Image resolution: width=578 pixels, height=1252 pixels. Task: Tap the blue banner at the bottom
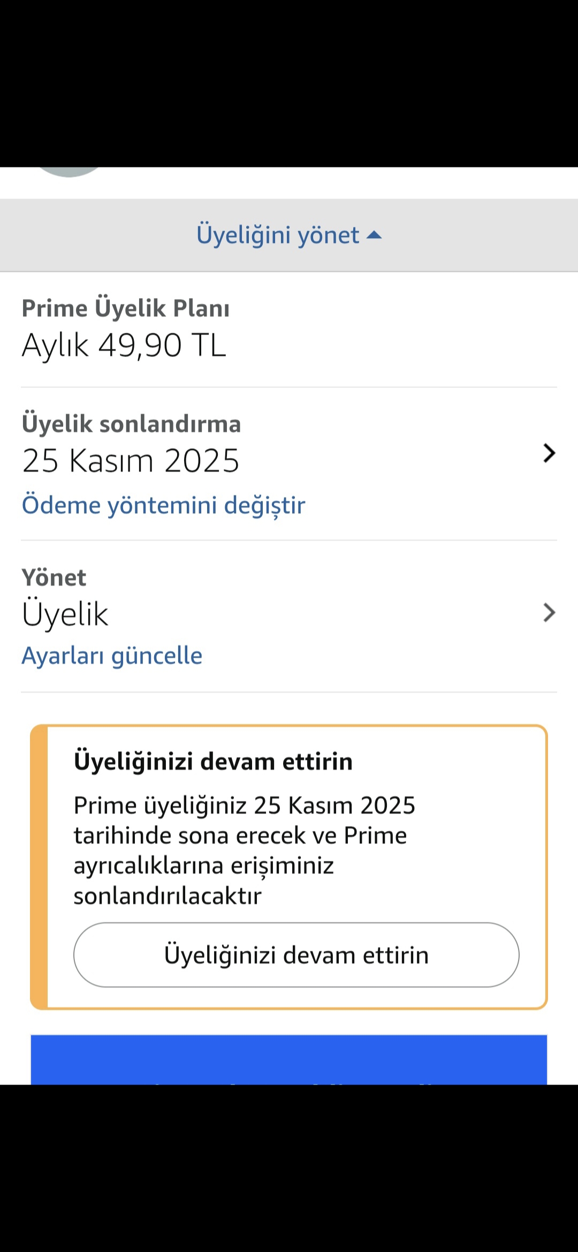click(x=289, y=1059)
